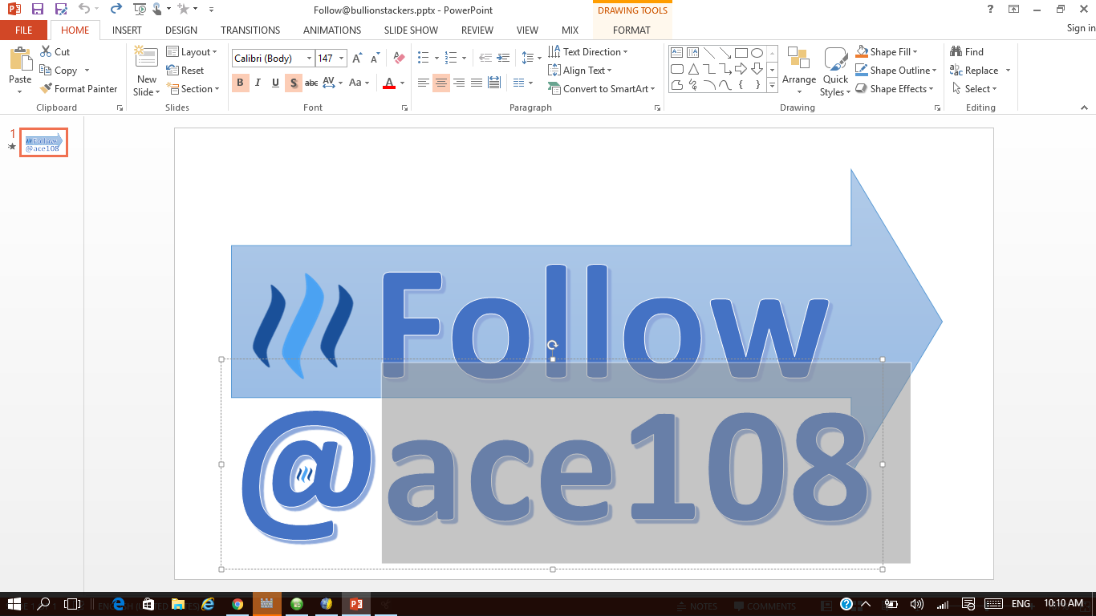Choose the Isosceles Triangle shape in gallery
Viewport: 1096px width, 616px height.
click(692, 69)
